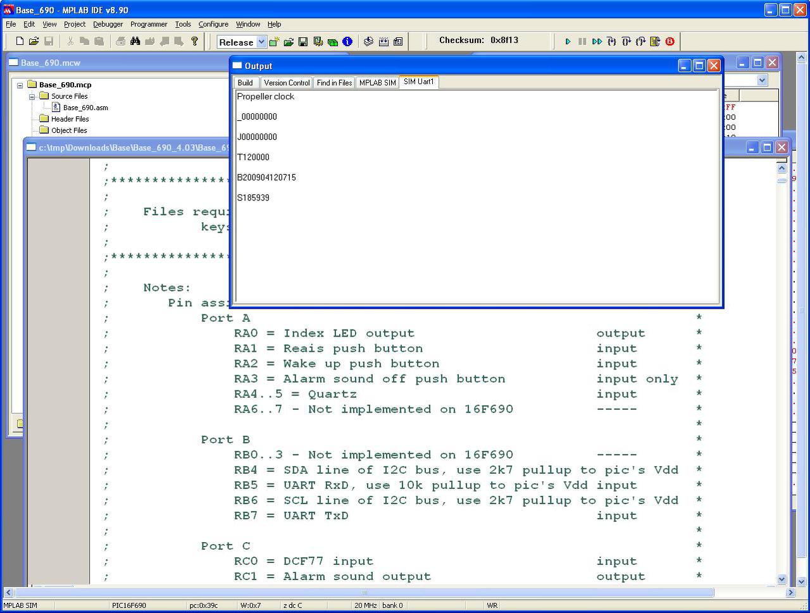Screen dimensions: 810x613
Task: Click the 'S185939' line in output
Action: tap(253, 198)
